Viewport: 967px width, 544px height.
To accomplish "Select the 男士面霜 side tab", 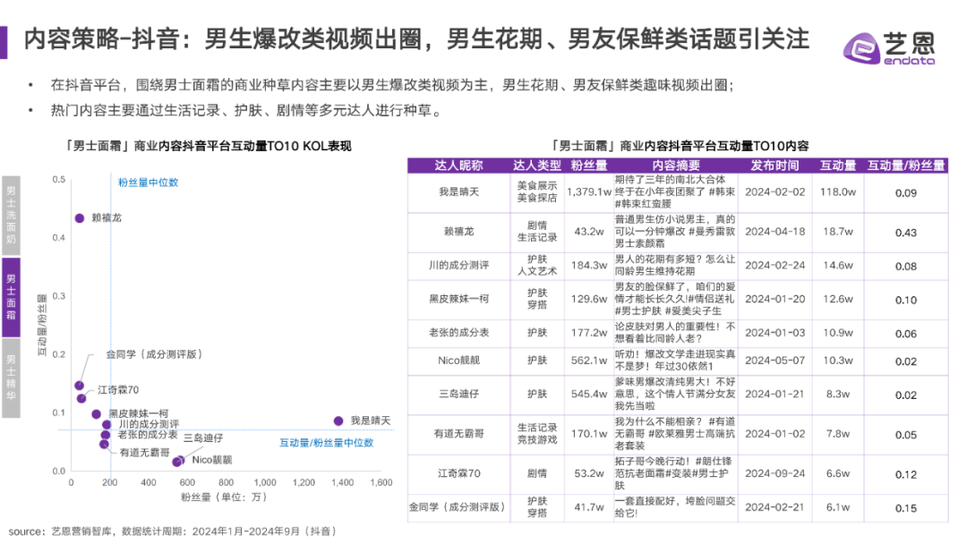I will [x=11, y=297].
